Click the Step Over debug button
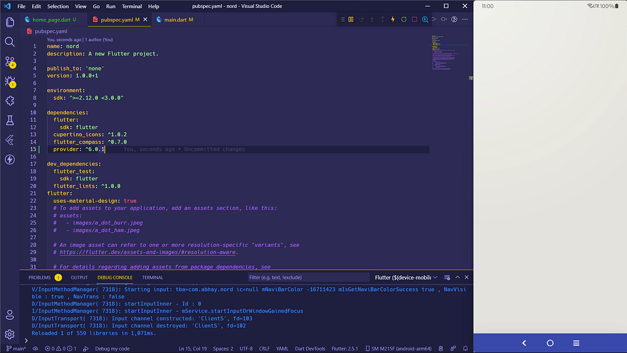This screenshot has height=353, width=627. point(361,19)
